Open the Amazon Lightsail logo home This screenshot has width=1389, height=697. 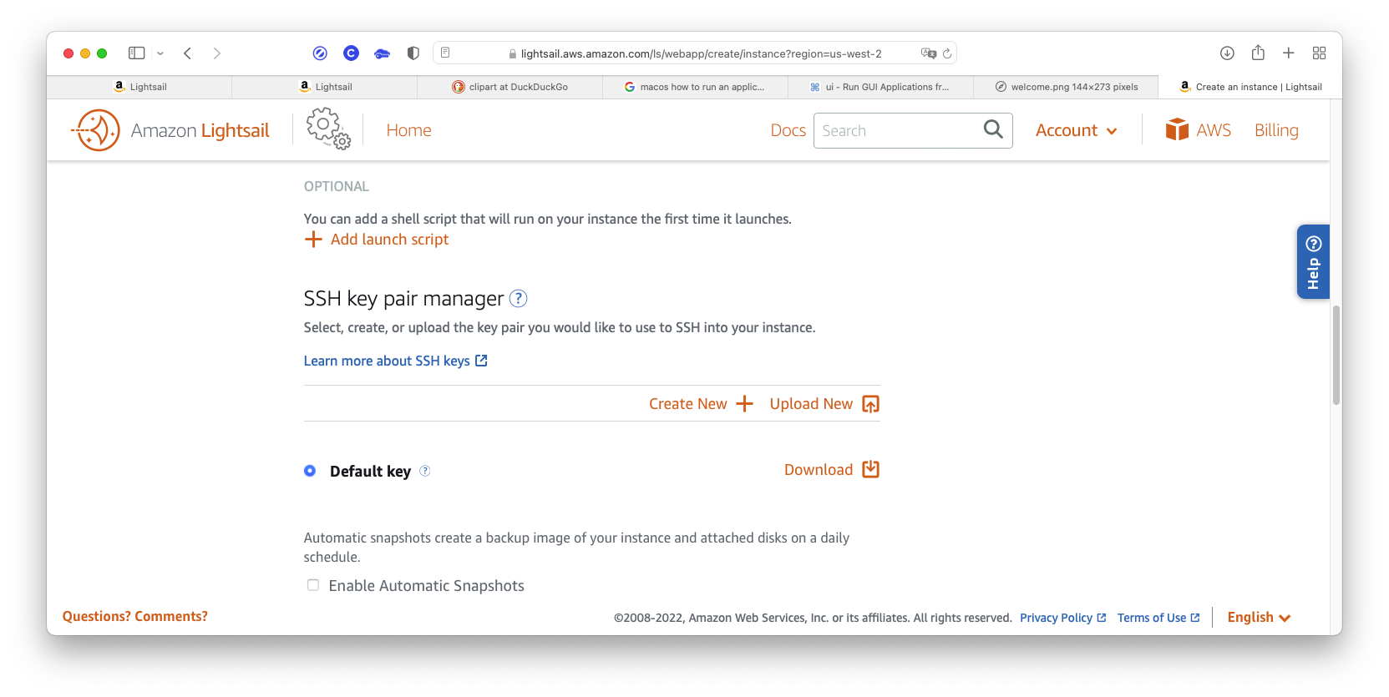170,130
